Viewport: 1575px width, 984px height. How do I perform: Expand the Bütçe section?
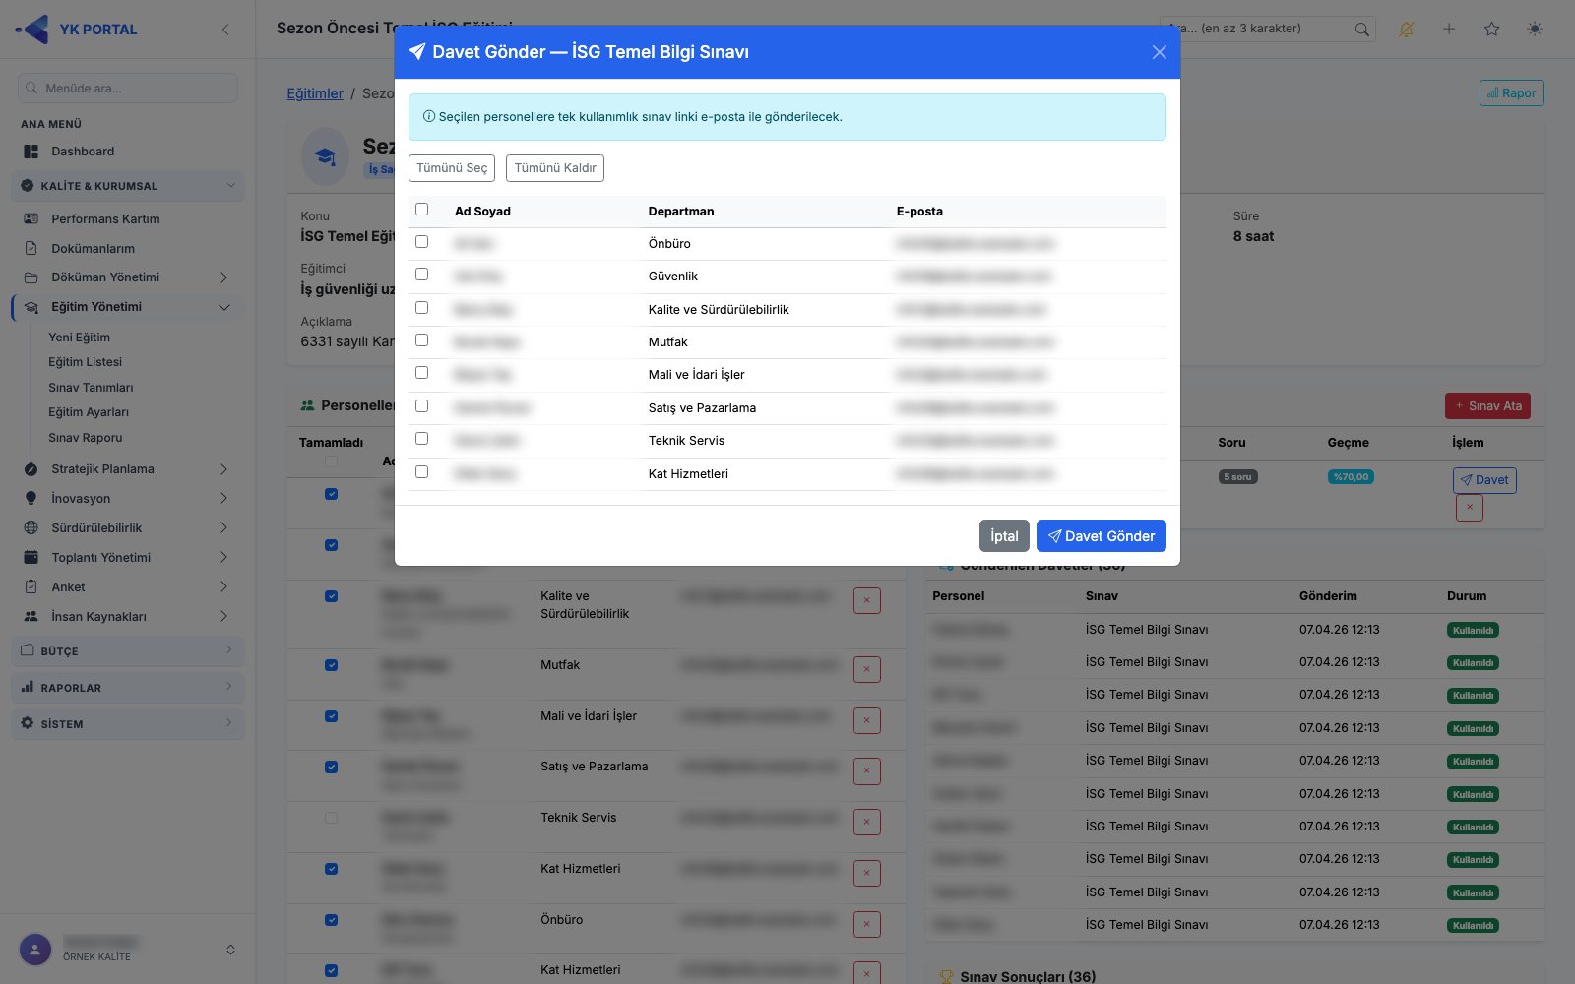[128, 651]
